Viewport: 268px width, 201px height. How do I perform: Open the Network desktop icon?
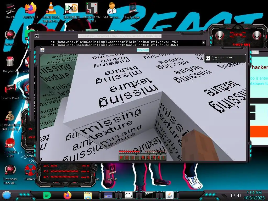10,38
